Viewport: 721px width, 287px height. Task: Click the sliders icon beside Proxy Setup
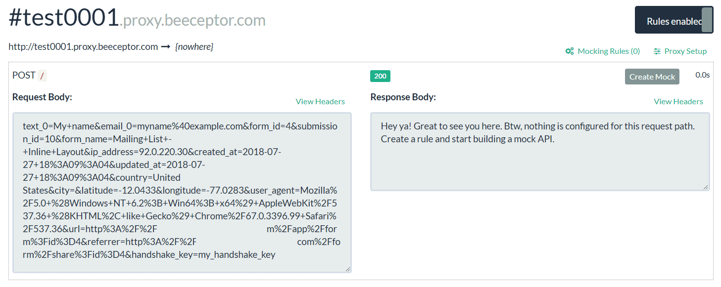point(657,51)
